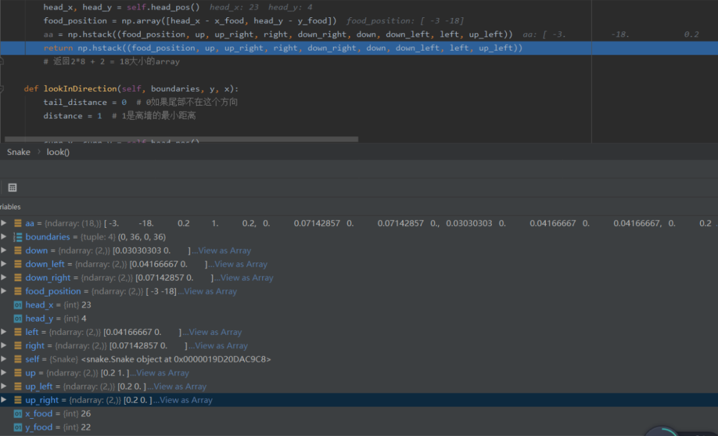
Task: Expand the up_left variable node
Action: [x=4, y=387]
